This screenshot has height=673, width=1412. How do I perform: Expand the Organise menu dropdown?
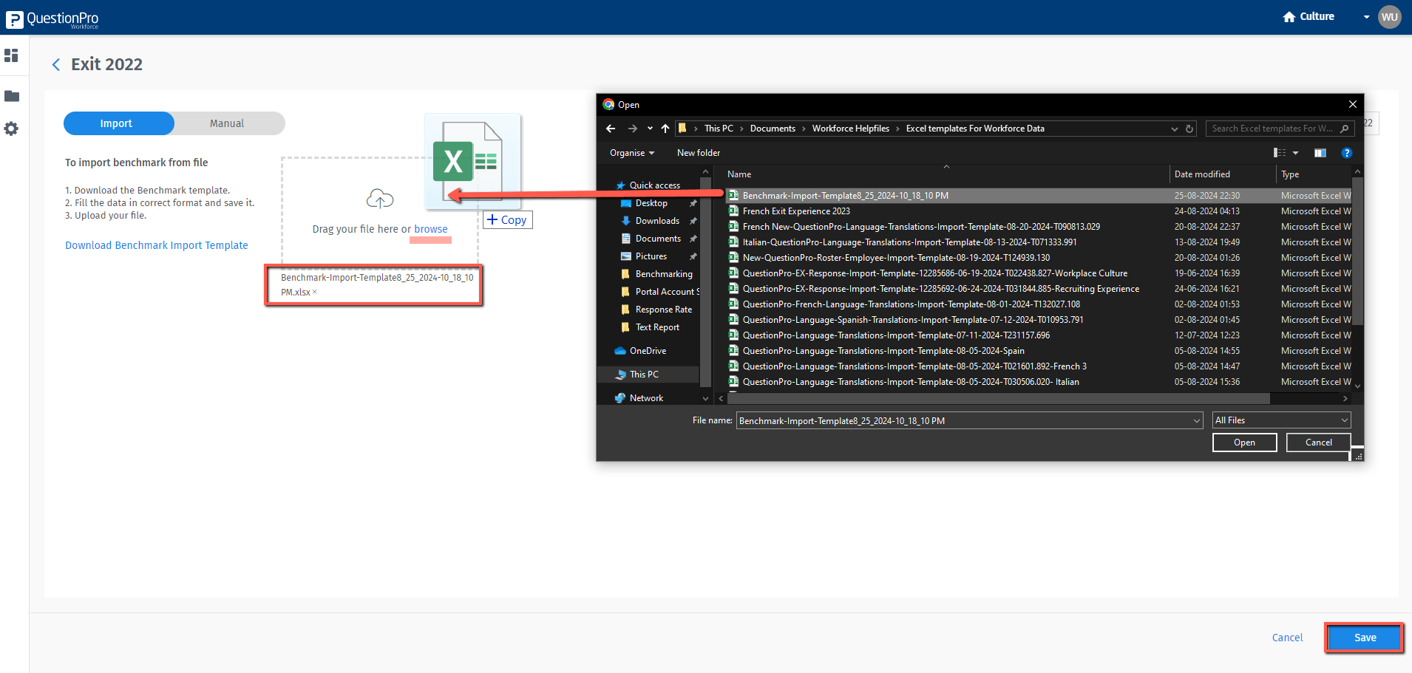tap(631, 153)
